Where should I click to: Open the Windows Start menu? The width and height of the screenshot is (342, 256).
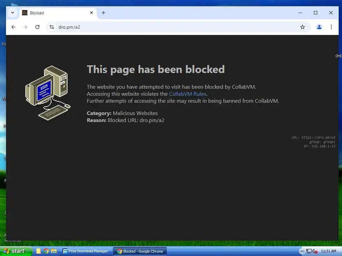[x=16, y=251]
